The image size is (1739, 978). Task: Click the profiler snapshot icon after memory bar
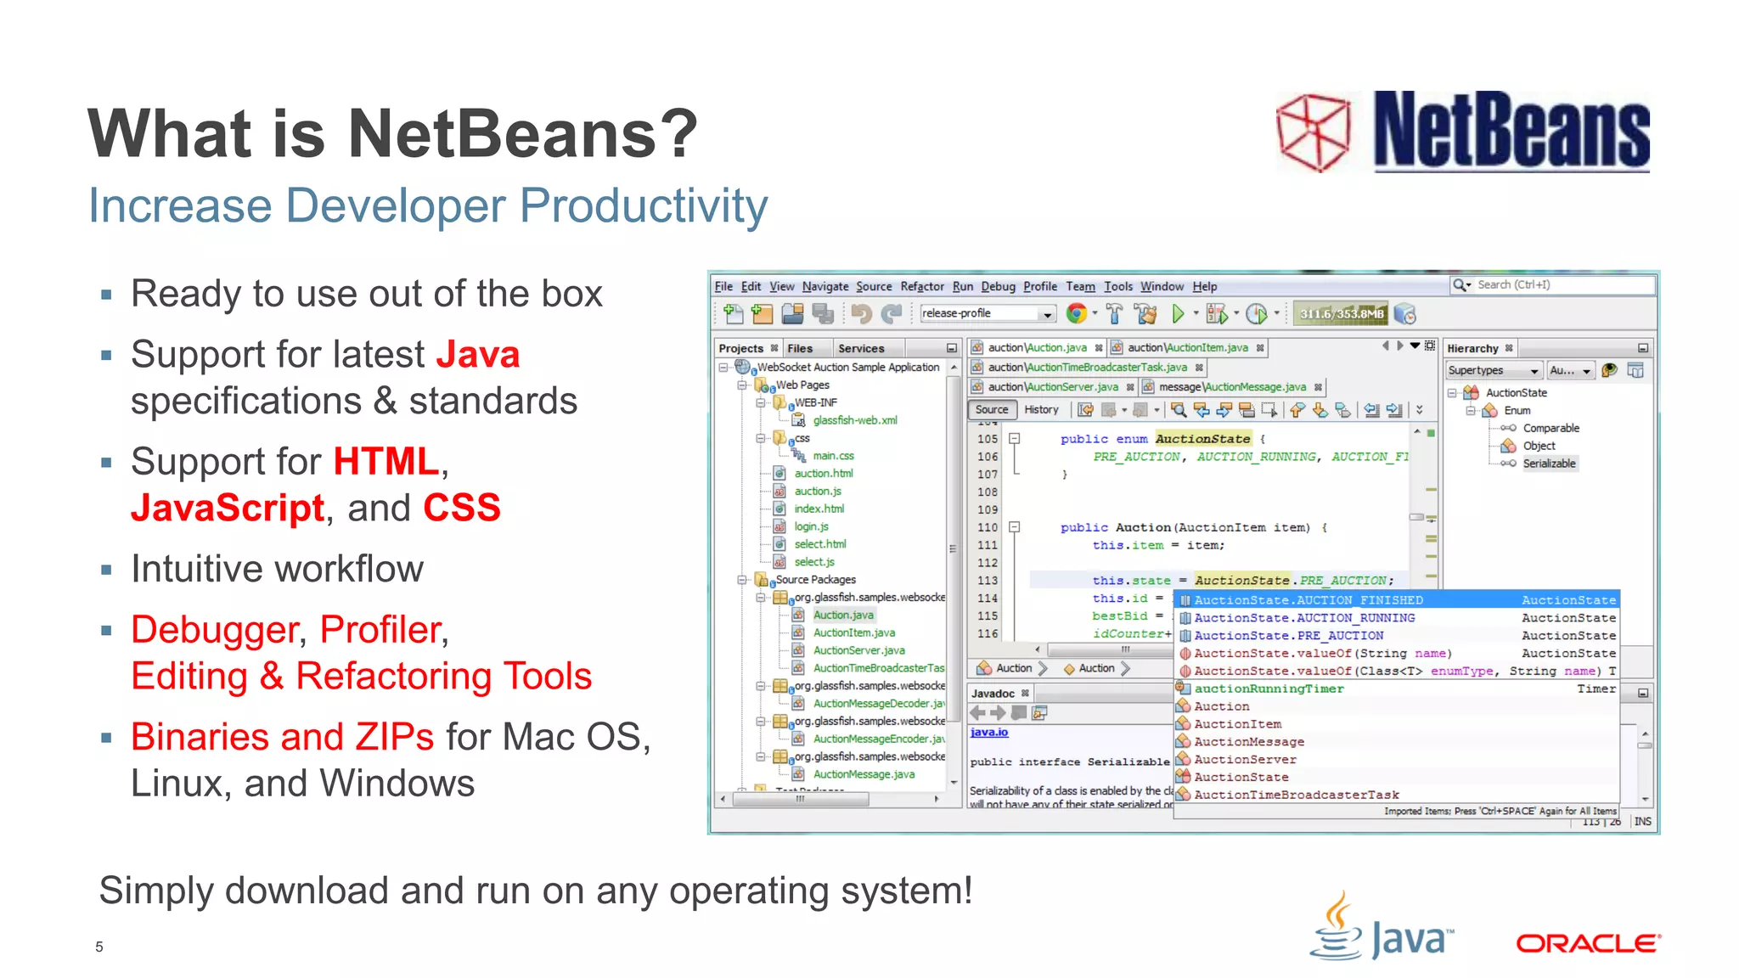(x=1405, y=314)
